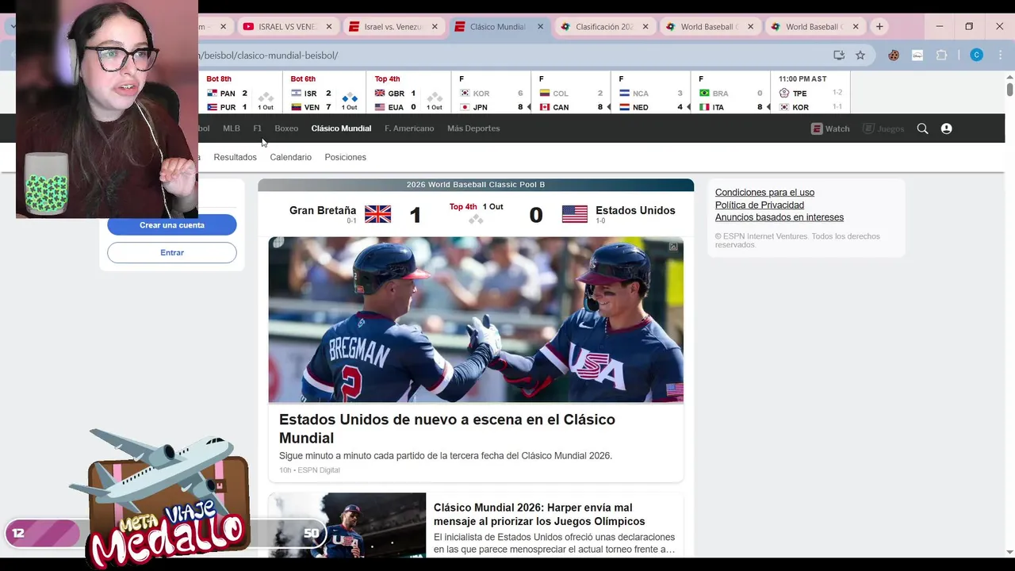1015x571 pixels.
Task: Open the ISR vs VEN scoreboard game
Action: click(324, 93)
